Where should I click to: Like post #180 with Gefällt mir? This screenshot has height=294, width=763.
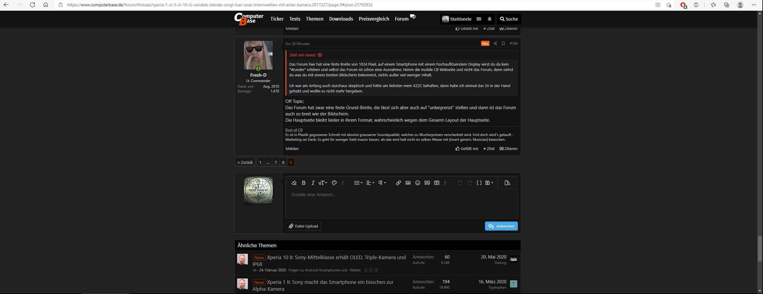click(x=467, y=148)
